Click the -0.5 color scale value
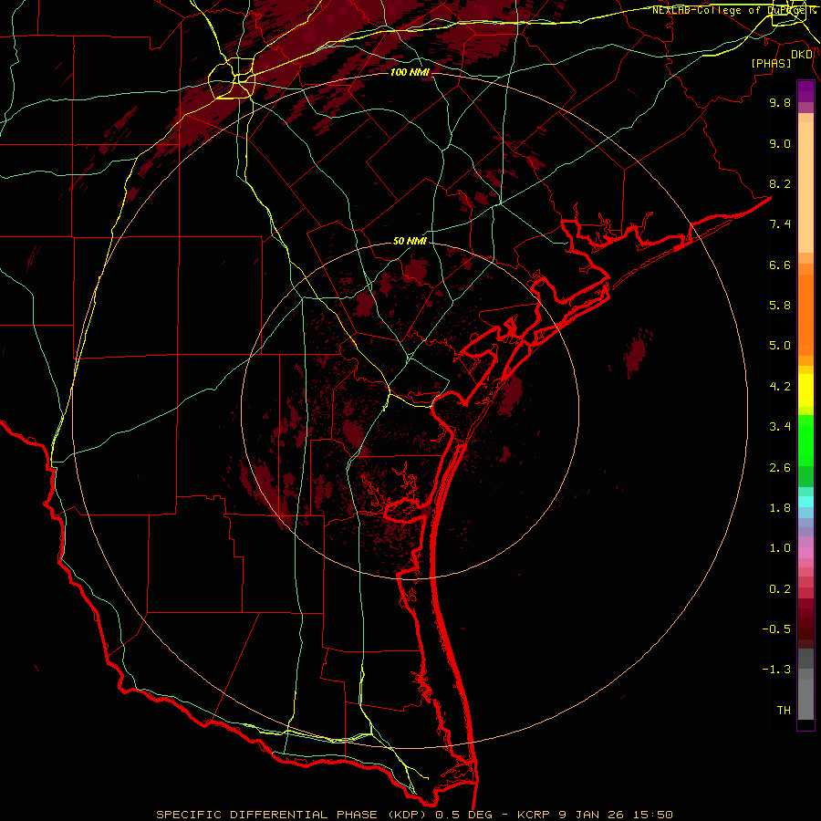Viewport: 821px width, 821px height. click(x=776, y=629)
